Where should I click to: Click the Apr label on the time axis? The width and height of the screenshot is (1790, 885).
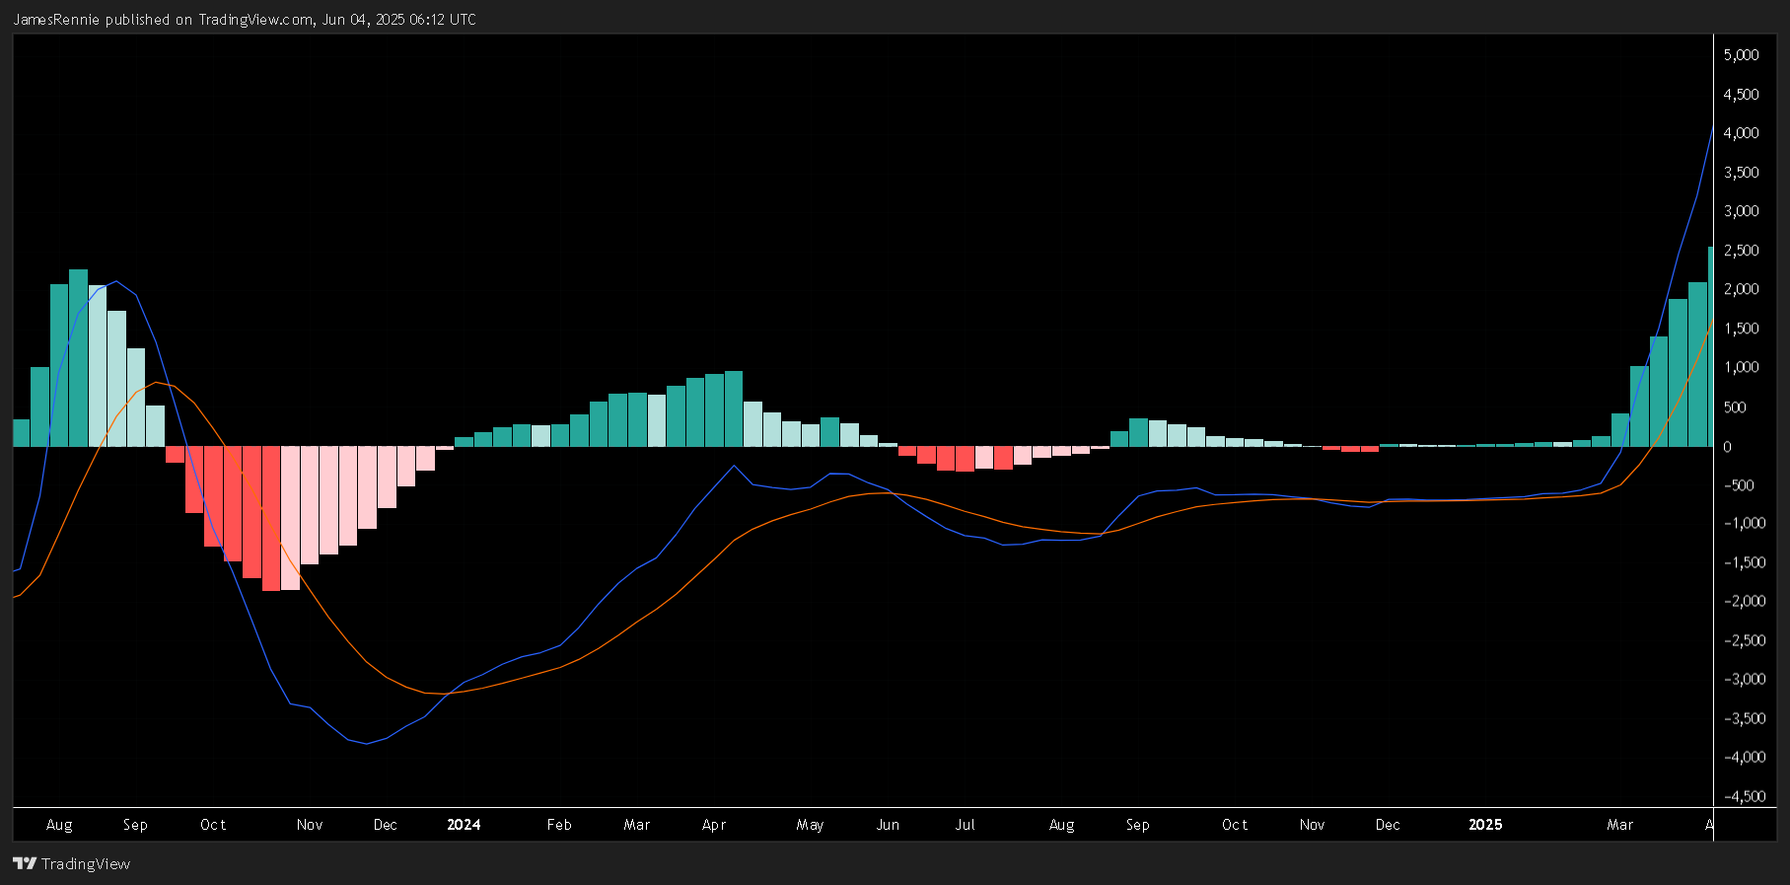714,825
